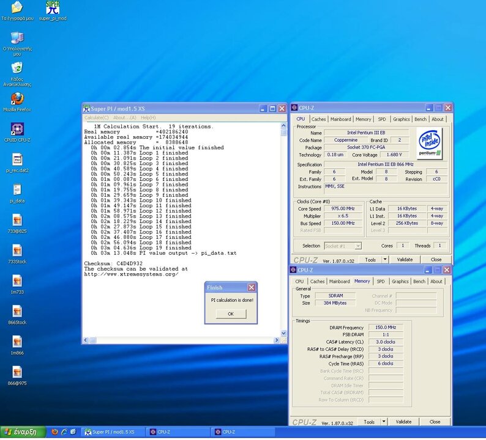The image size is (486, 440).
Task: Click Super PI vertical scrollbar down arrow
Action: click(283, 333)
